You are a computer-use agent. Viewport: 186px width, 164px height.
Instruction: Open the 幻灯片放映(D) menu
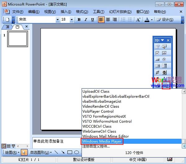tap(120, 12)
